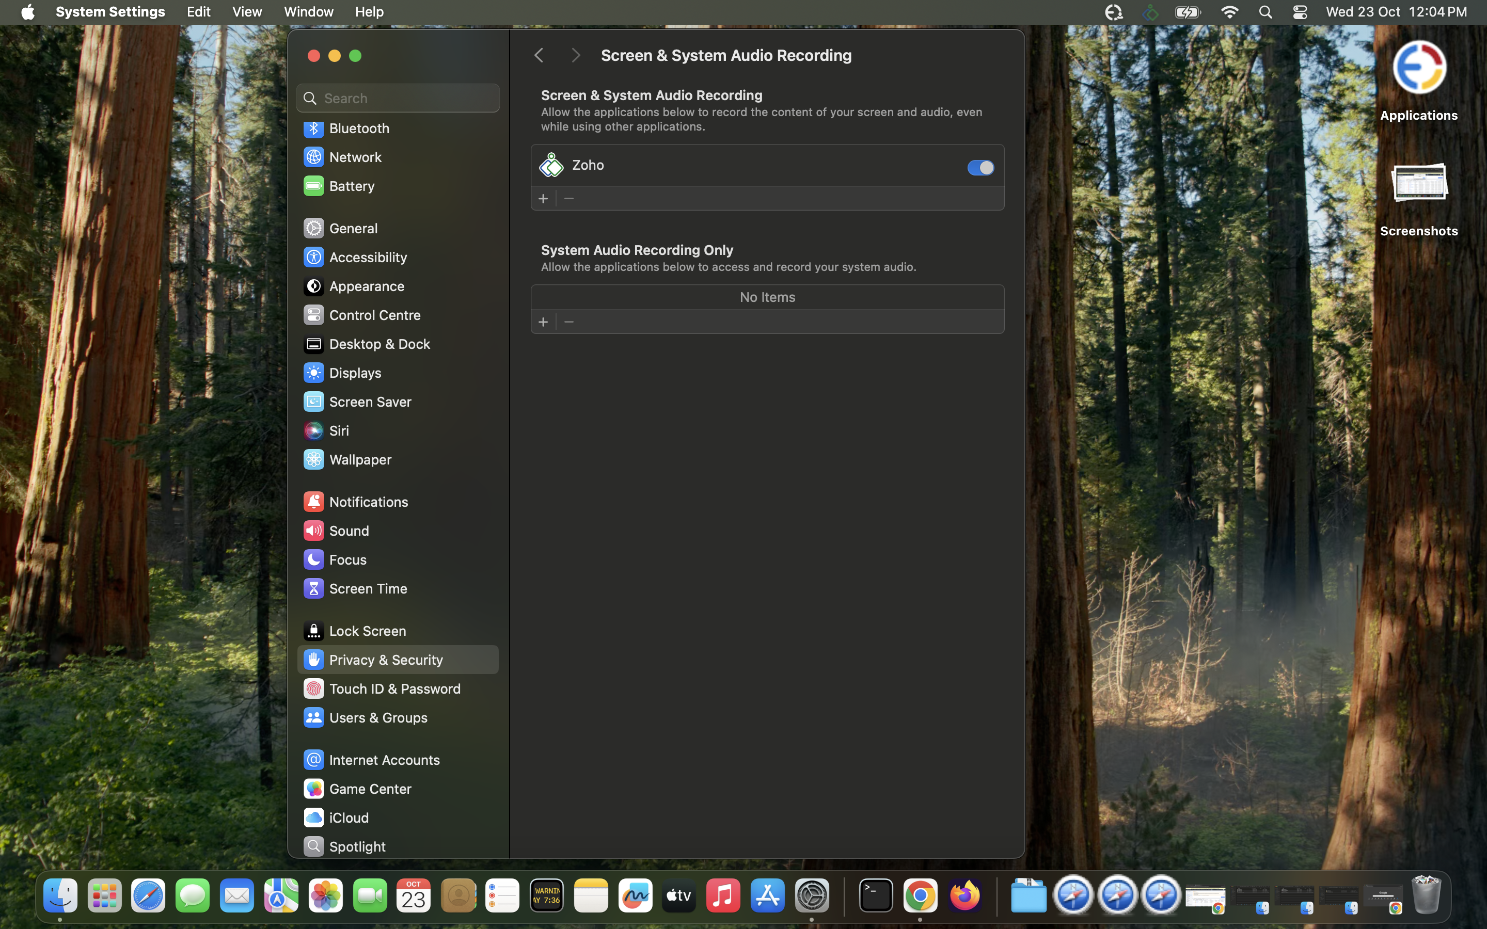Select Screen Saver in the sidebar
Screen dimensions: 1487x929
(371, 401)
